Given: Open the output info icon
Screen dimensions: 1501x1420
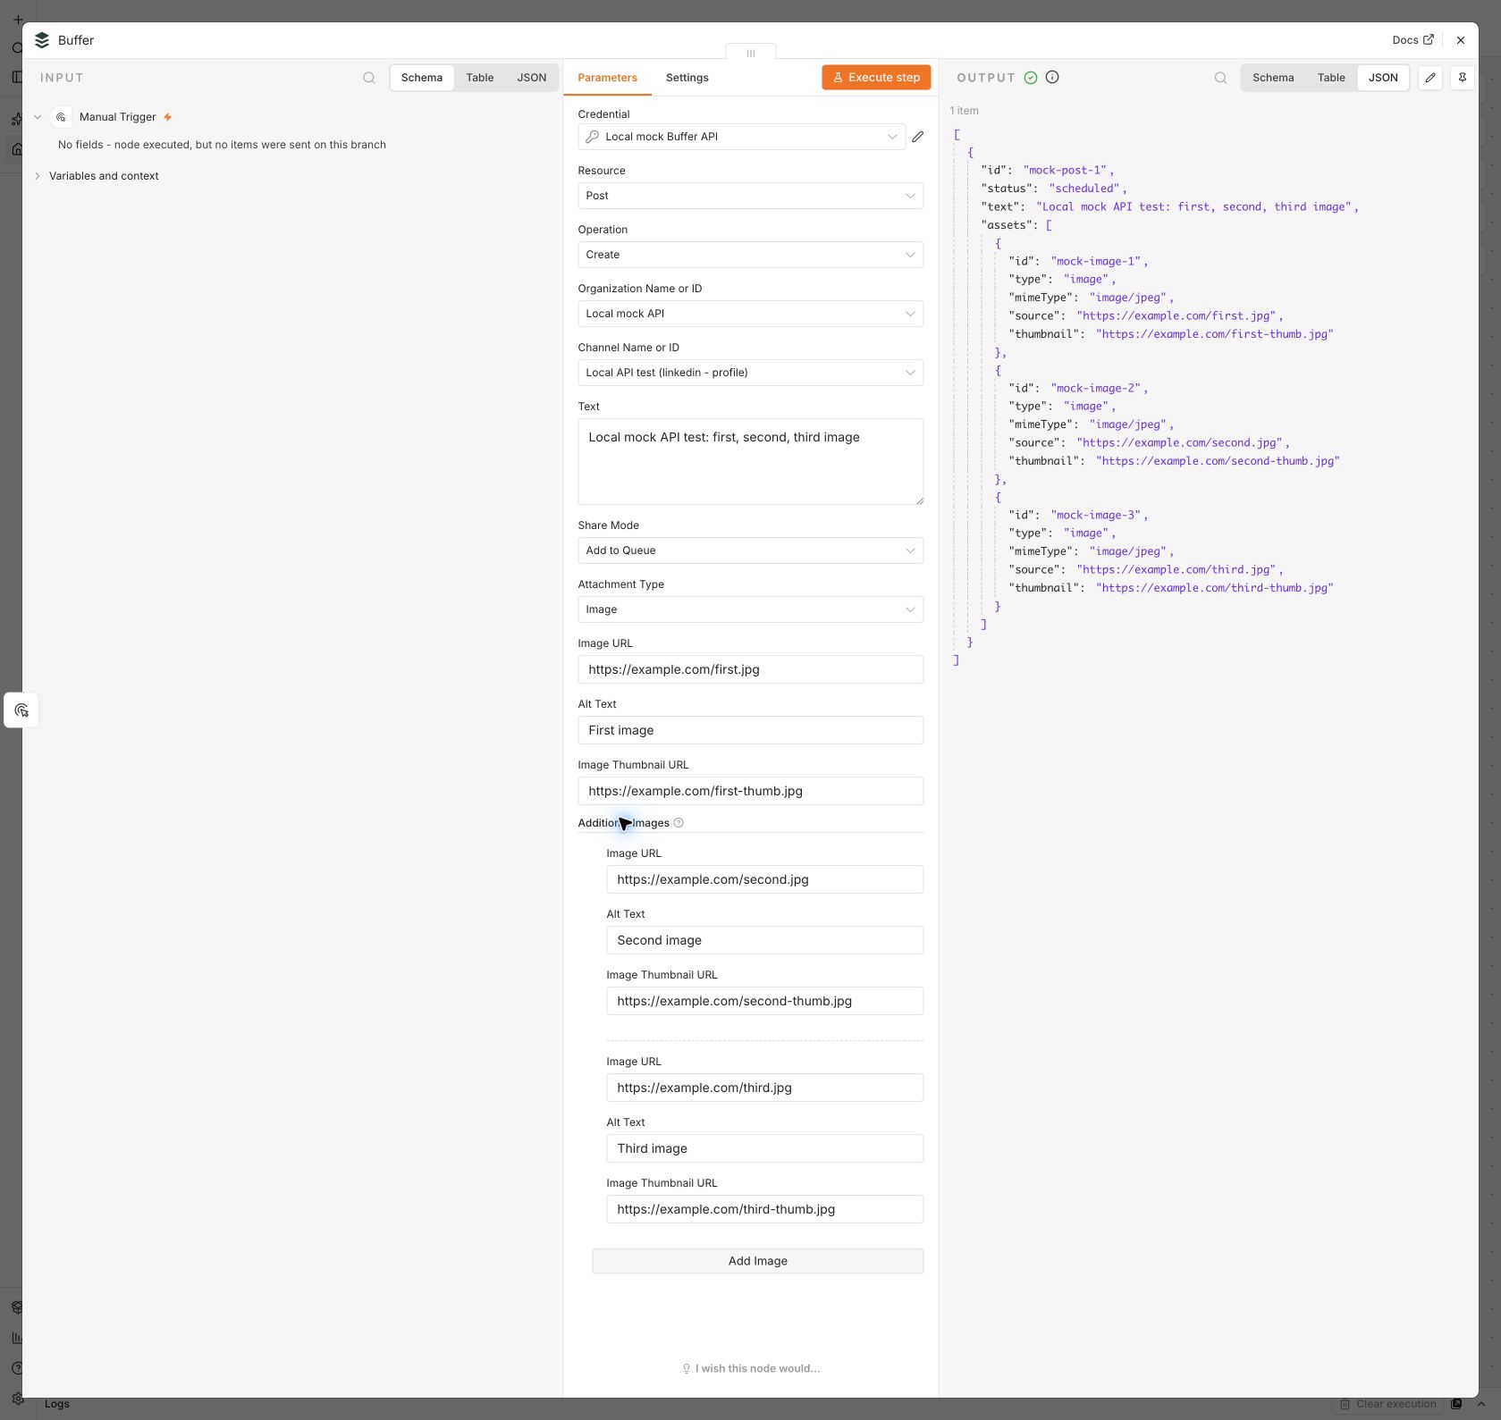Looking at the screenshot, I should tap(1052, 78).
